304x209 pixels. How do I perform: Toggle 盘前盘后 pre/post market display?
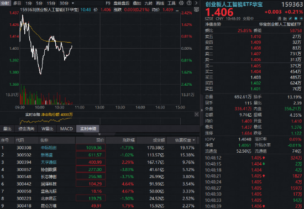(122, 3)
